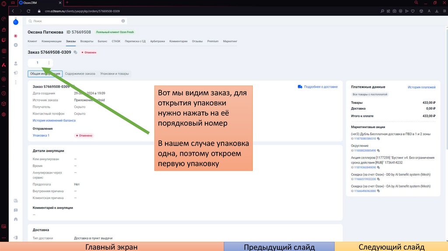This screenshot has width=448, height=251.
Task: Click the snapshot camera icon in toolbar
Action: click(395, 11)
